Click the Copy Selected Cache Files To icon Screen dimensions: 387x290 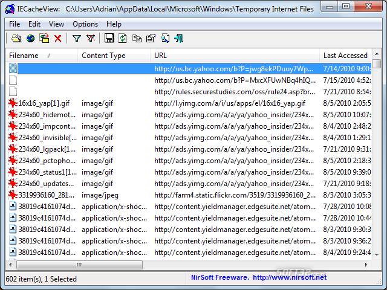pos(44,39)
